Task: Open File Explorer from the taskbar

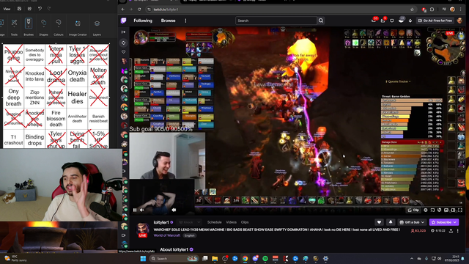Action: tap(215, 258)
